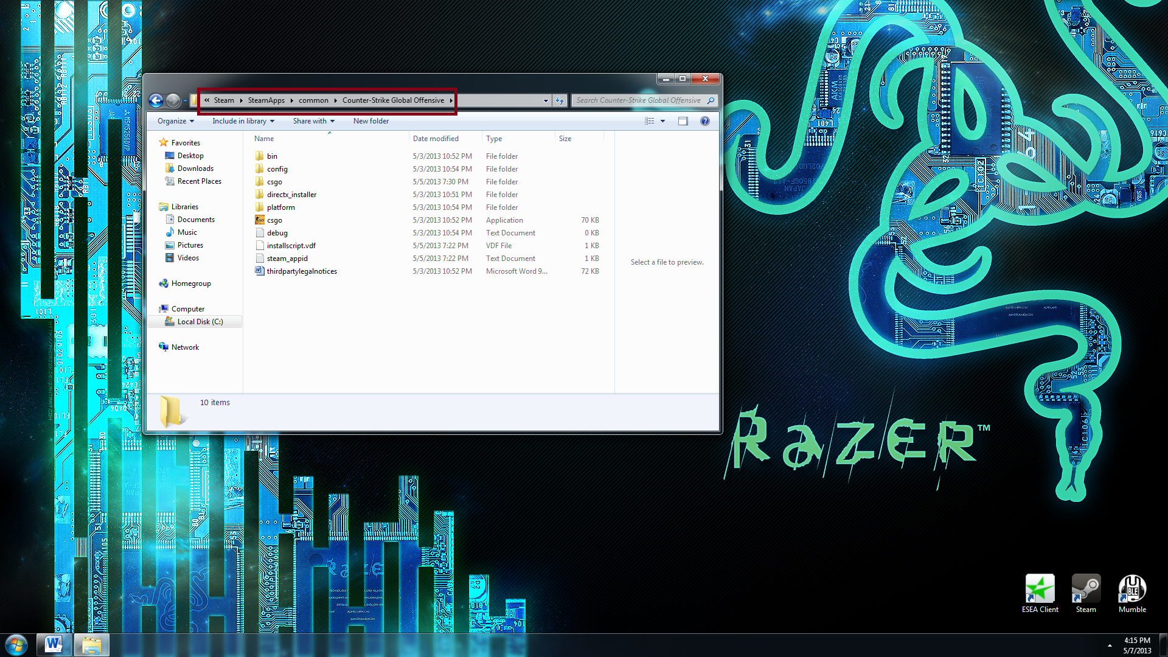Open the Videos library

coord(188,258)
